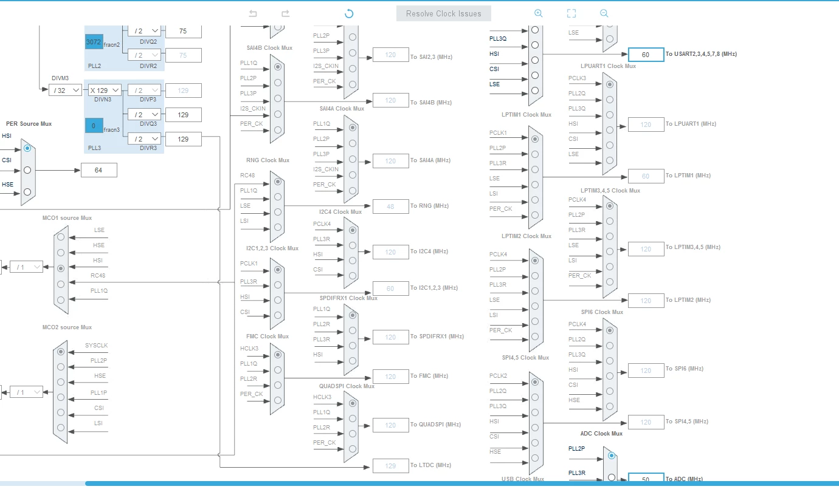This screenshot has height=492, width=839.
Task: Click the PER clock value 64
Action: click(98, 170)
